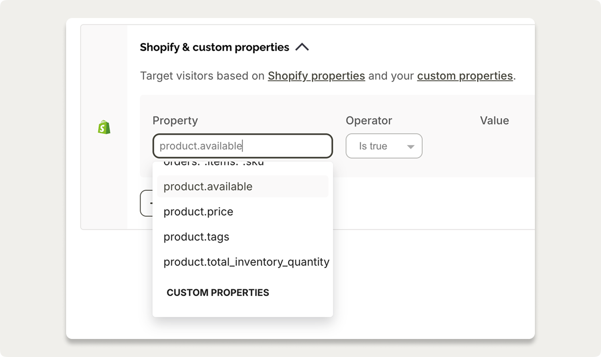Select product.total_inventory_quantity option
This screenshot has width=601, height=357.
(x=246, y=262)
